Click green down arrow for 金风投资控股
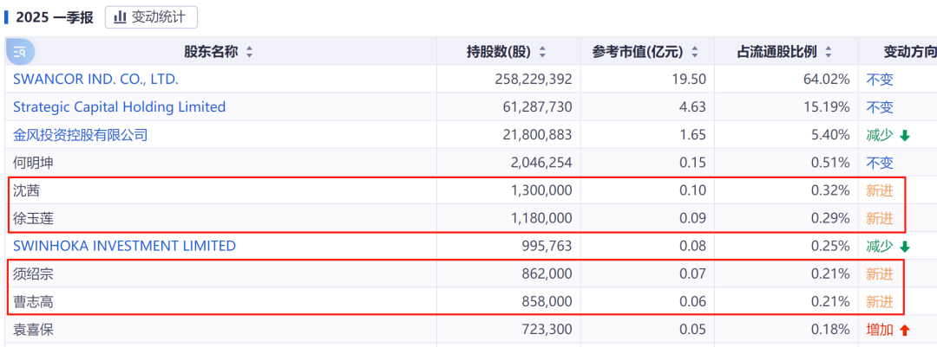 pos(904,135)
